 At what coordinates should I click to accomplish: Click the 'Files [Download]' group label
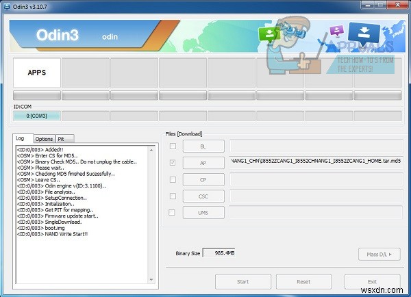coord(184,134)
